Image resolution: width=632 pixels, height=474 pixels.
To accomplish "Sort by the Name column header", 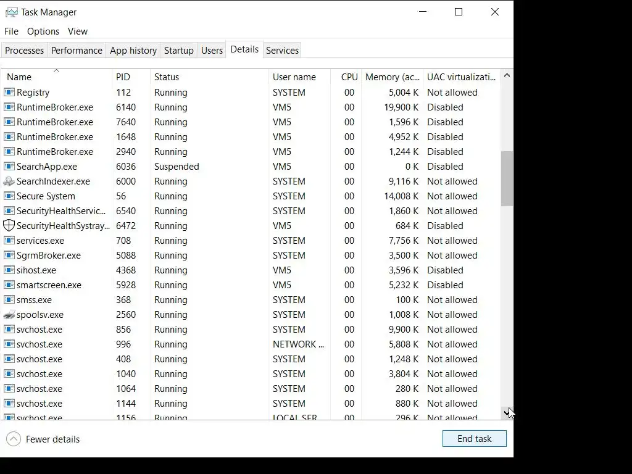I will [x=56, y=77].
